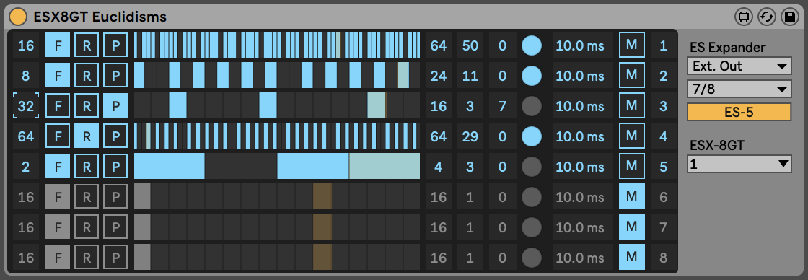Screen dimensions: 808x280
Task: Click the row 6 pattern display
Action: (277, 196)
